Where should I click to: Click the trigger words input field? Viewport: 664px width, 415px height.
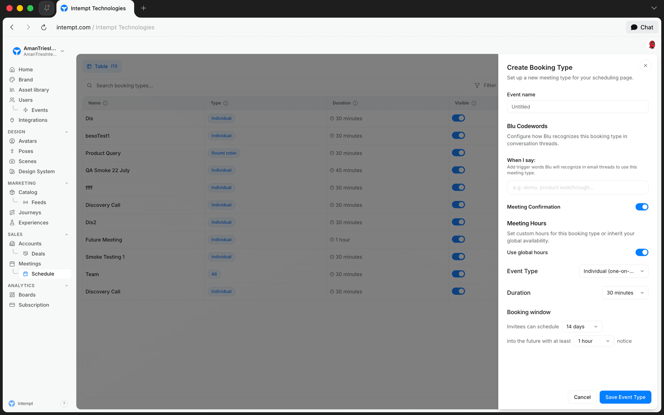pyautogui.click(x=578, y=187)
